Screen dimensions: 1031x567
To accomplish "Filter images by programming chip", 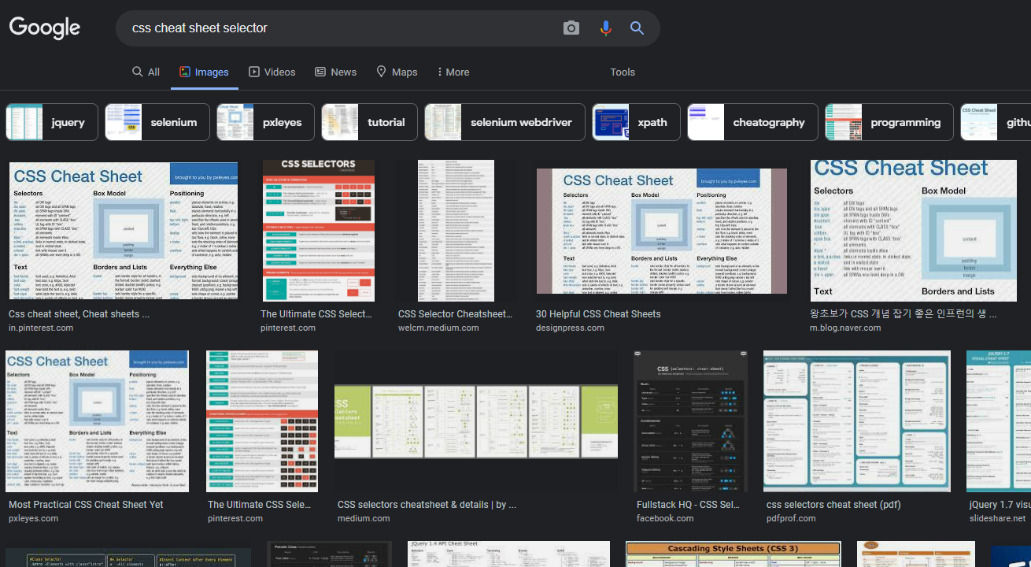I will 889,122.
